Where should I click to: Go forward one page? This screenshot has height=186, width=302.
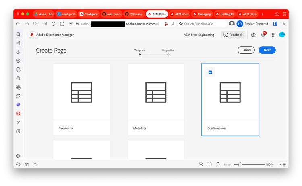point(27,24)
